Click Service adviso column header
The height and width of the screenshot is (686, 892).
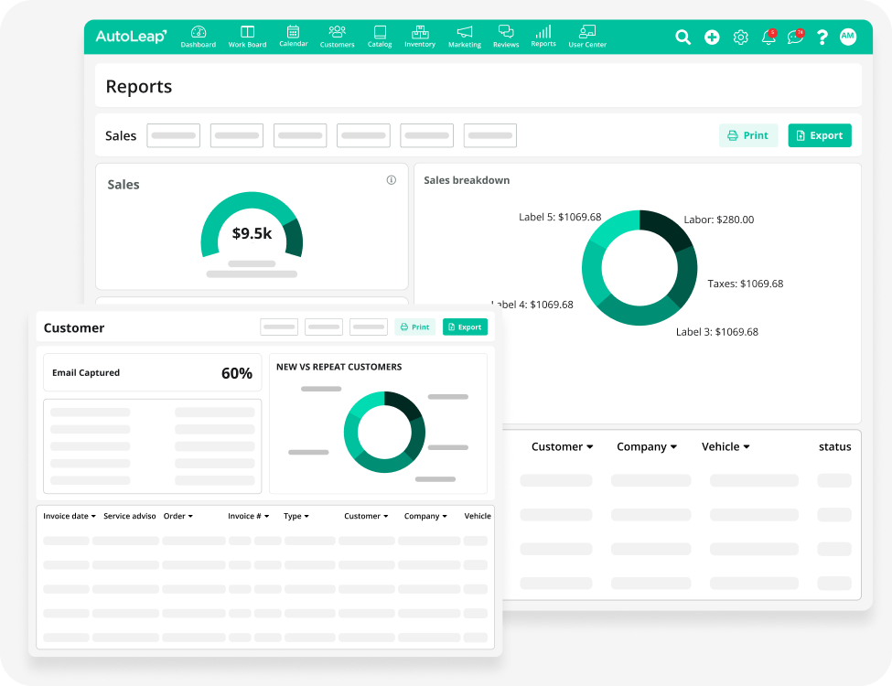tap(130, 516)
